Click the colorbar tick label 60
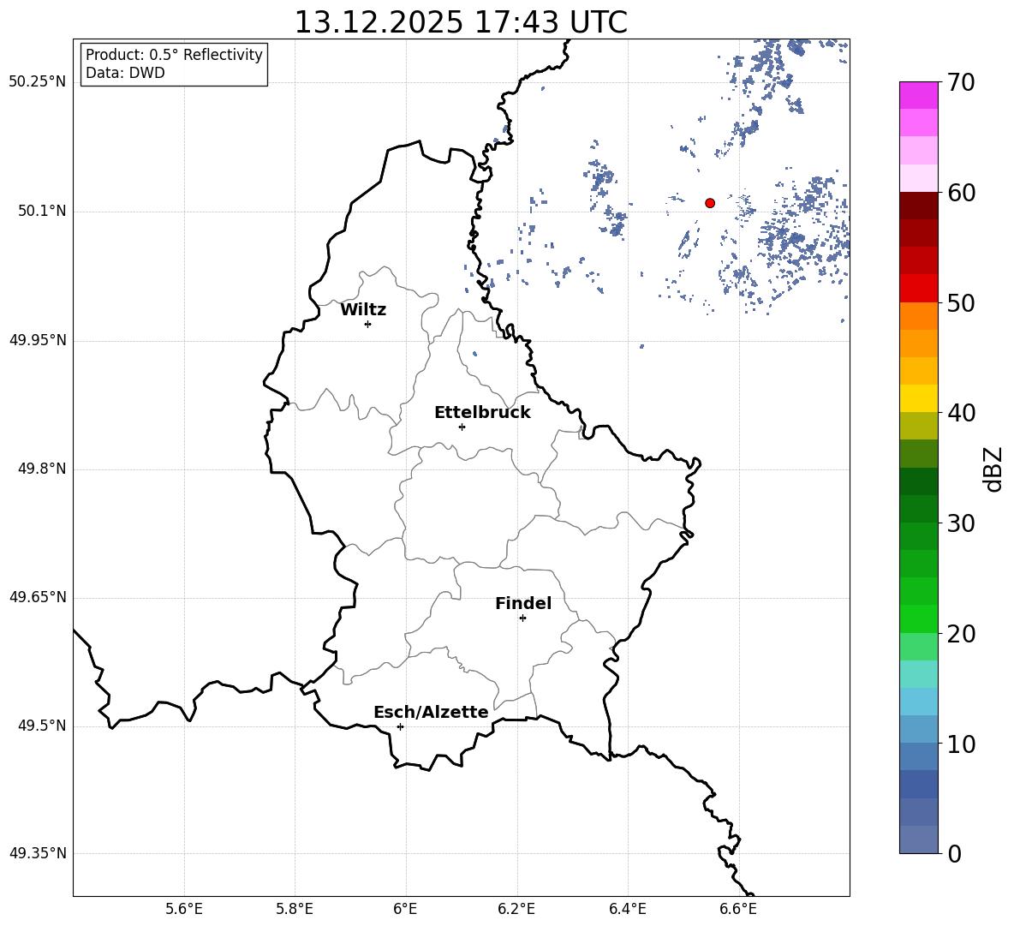The width and height of the screenshot is (1014, 926). (961, 193)
